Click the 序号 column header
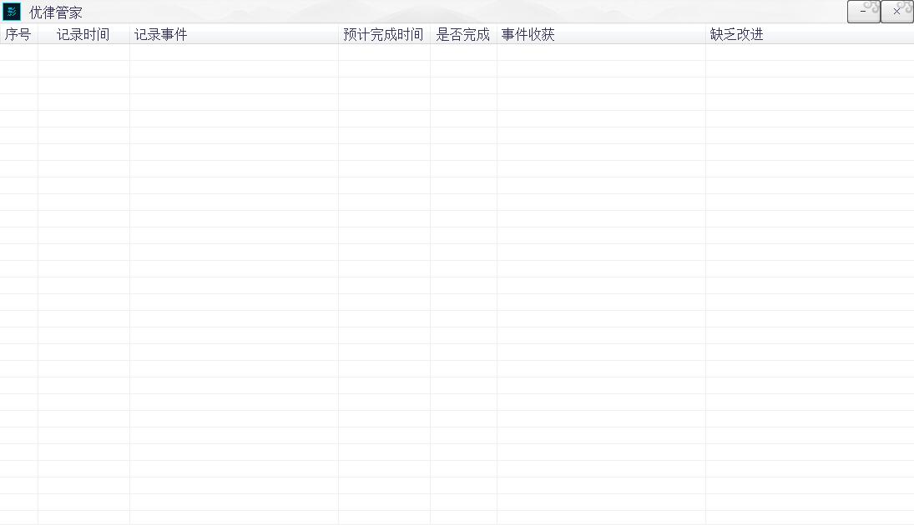 pos(17,34)
